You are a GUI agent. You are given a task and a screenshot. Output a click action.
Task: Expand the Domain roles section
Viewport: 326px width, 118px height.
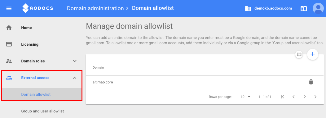pos(42,61)
